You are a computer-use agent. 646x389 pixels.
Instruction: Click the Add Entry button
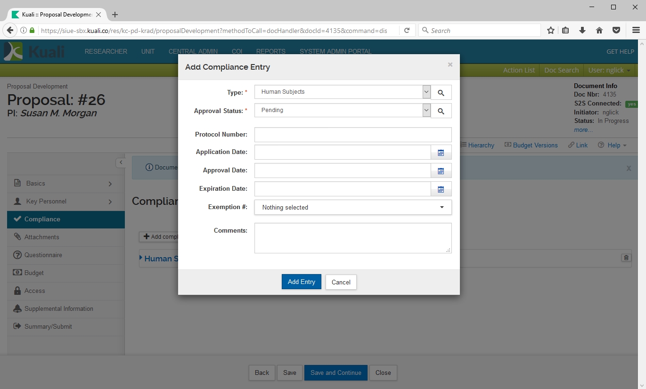(302, 282)
